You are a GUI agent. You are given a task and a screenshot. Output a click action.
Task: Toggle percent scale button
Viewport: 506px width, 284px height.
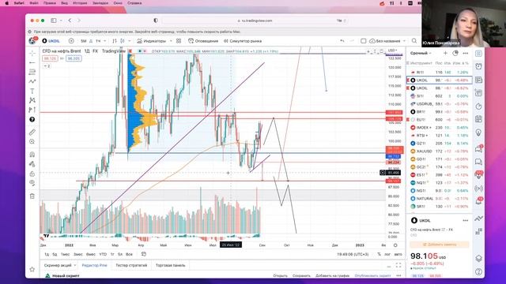[x=379, y=254]
